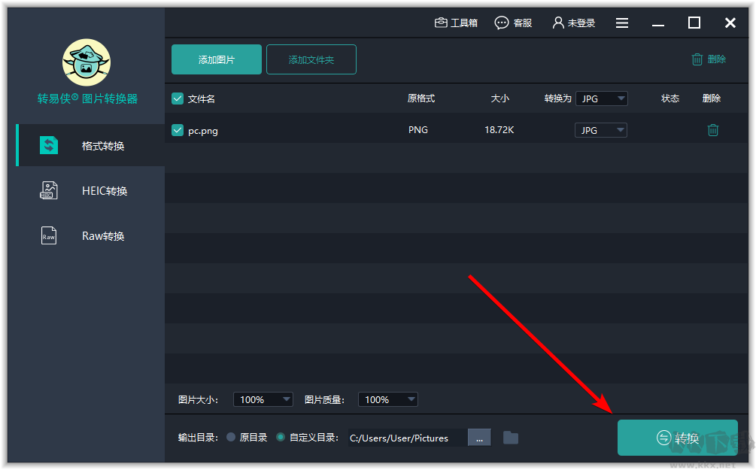Click pc.png file name
This screenshot has width=756, height=470.
[x=203, y=131]
